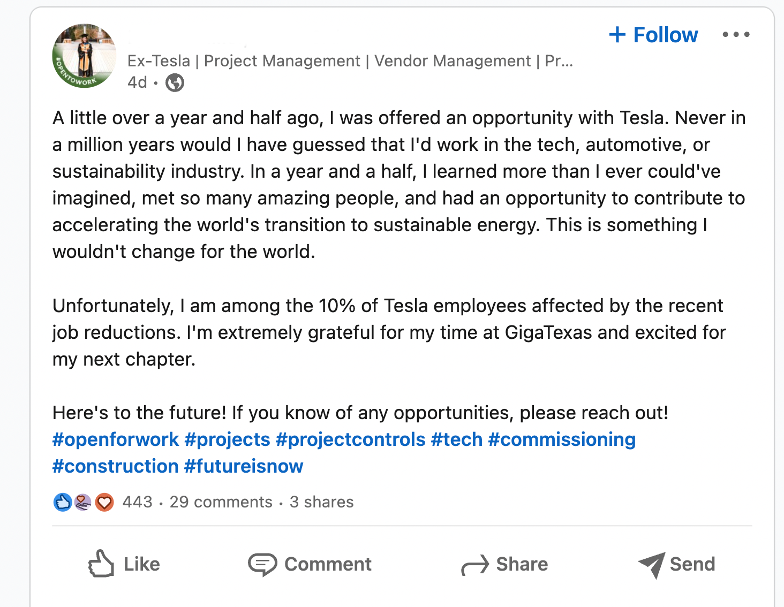Send the post via paper plane icon
This screenshot has height=607, width=784.
click(652, 565)
